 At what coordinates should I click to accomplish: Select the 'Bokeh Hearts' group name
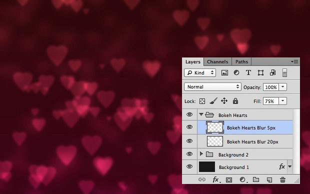tap(233, 115)
